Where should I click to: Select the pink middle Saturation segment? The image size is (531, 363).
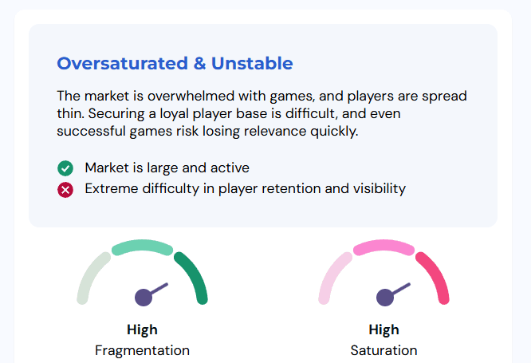tap(383, 247)
